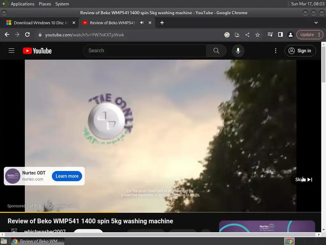This screenshot has height=245, width=326.
Task: Click the horizontal scrollbar
Action: tap(160, 234)
